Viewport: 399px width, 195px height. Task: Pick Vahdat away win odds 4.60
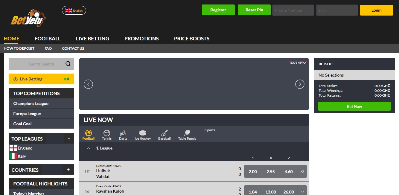tap(289, 172)
